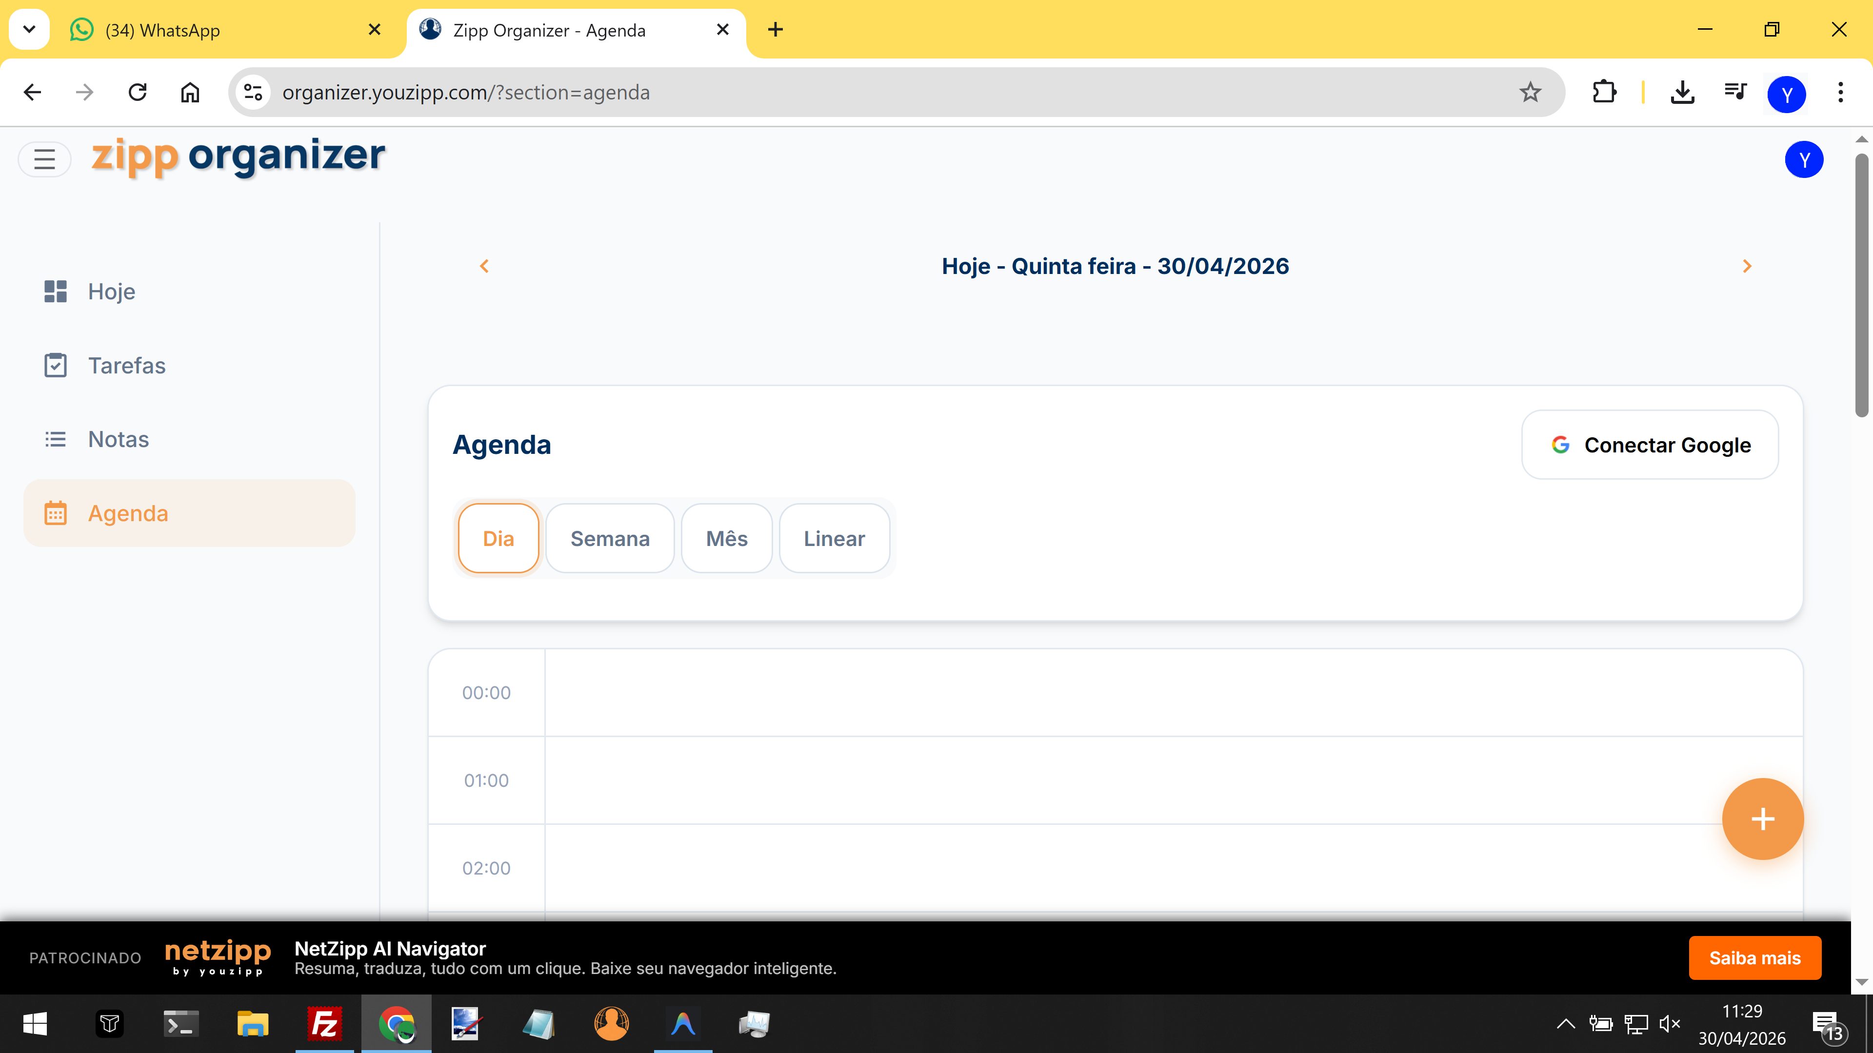Open the browser home page
Screen dimensions: 1873x1053
pos(190,92)
